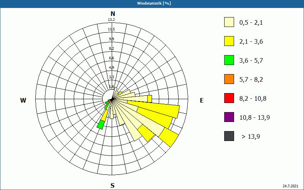Viewport: 304px width, 190px height.
Task: Click the red 8,2 - 10,8 legend swatch
Action: [x=229, y=98]
